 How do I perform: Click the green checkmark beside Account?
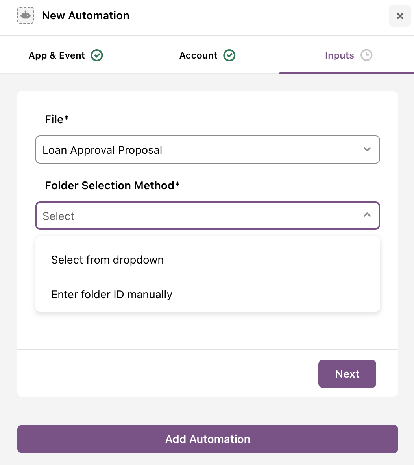coord(229,55)
